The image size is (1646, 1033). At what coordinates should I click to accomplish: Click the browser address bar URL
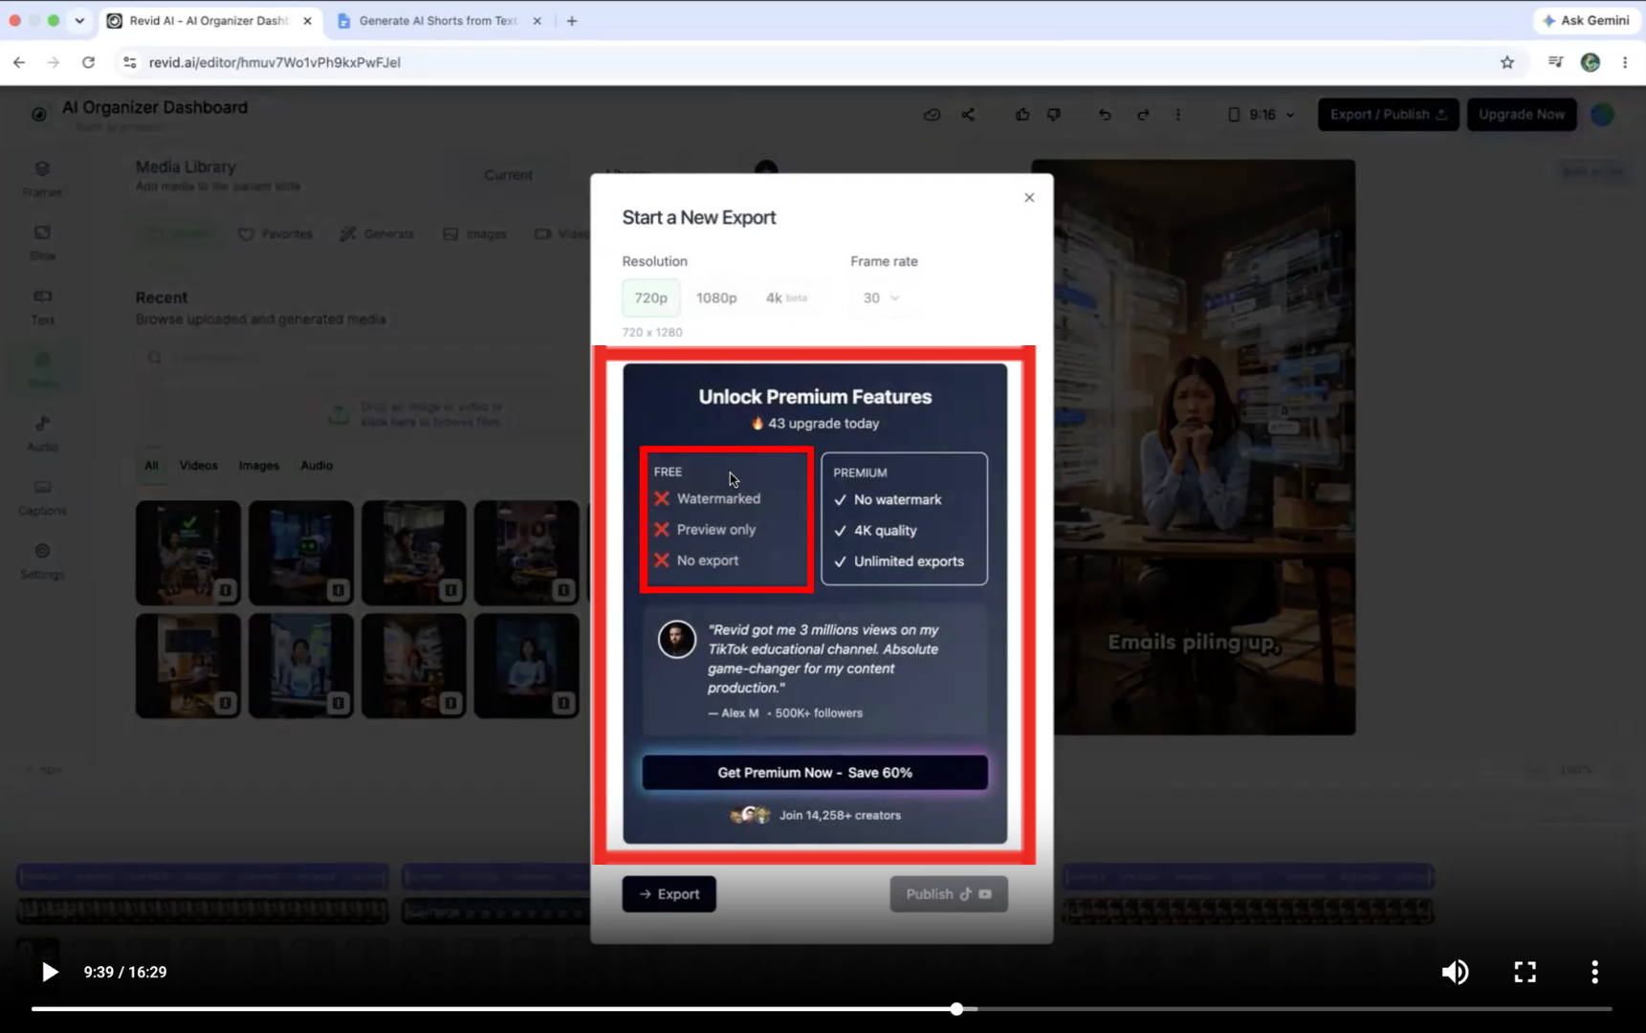[274, 62]
